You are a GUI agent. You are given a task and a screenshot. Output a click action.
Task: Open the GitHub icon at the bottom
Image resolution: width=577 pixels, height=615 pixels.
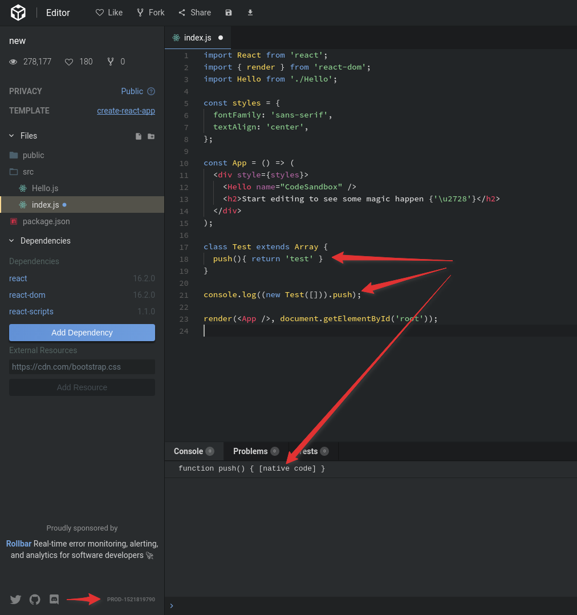(x=34, y=599)
